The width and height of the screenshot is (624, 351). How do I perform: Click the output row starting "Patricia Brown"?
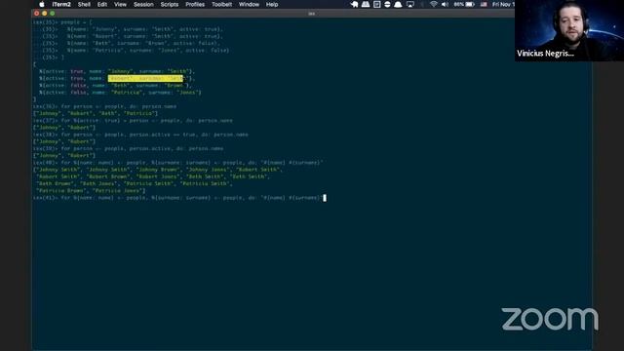[91, 191]
